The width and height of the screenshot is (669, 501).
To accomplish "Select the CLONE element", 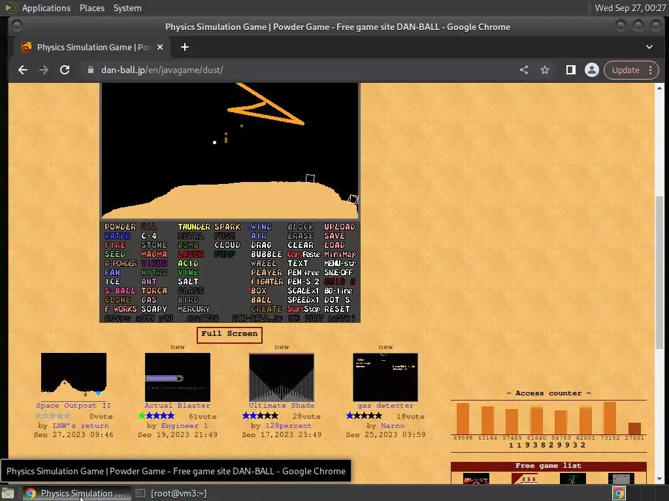I will point(118,300).
